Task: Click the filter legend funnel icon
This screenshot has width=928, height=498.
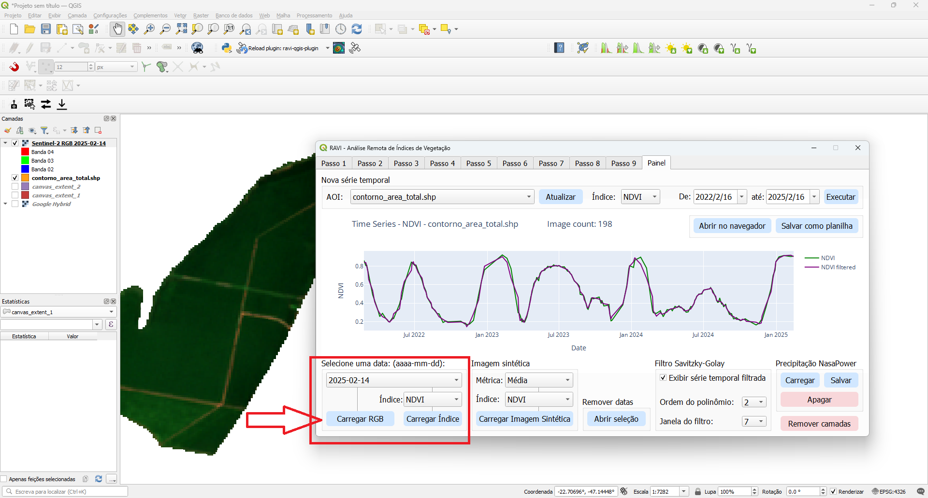Action: pyautogui.click(x=44, y=130)
